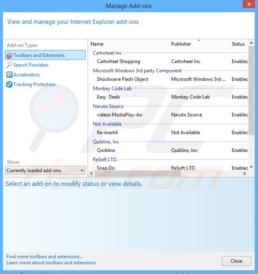Open the Currently loaded add-ons dropdown

tap(45, 170)
